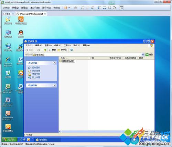Open VMware 帮助(H) menu
This screenshot has width=172, height=147.
(57, 8)
